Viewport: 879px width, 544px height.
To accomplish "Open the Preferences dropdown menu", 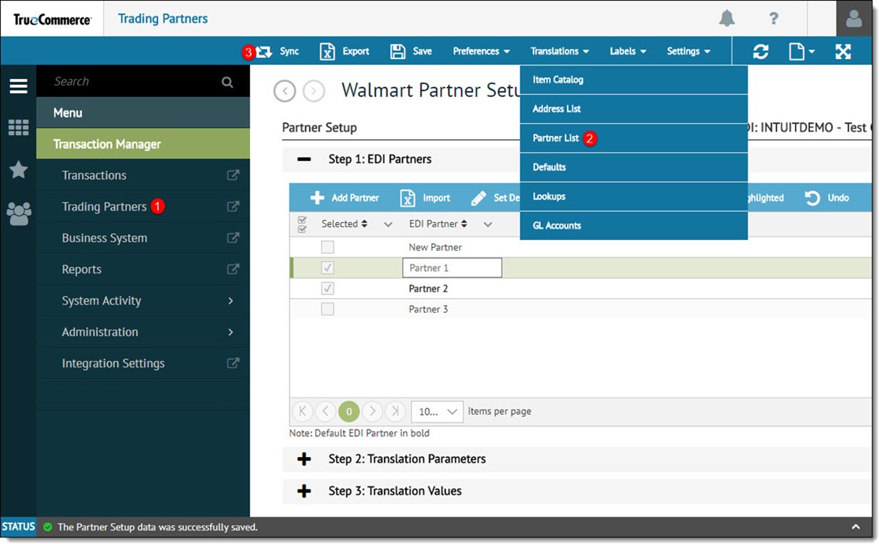I will pos(481,51).
